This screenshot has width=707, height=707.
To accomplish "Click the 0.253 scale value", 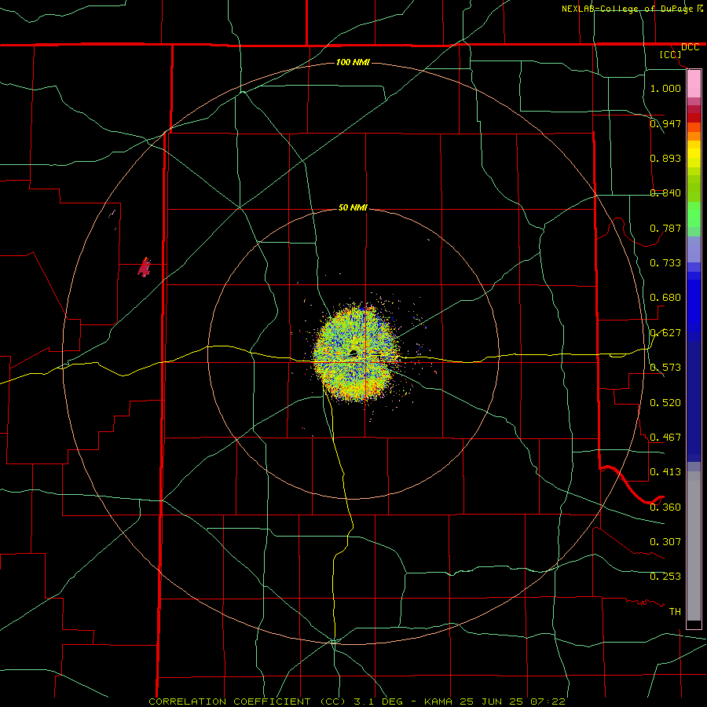I will pyautogui.click(x=665, y=577).
